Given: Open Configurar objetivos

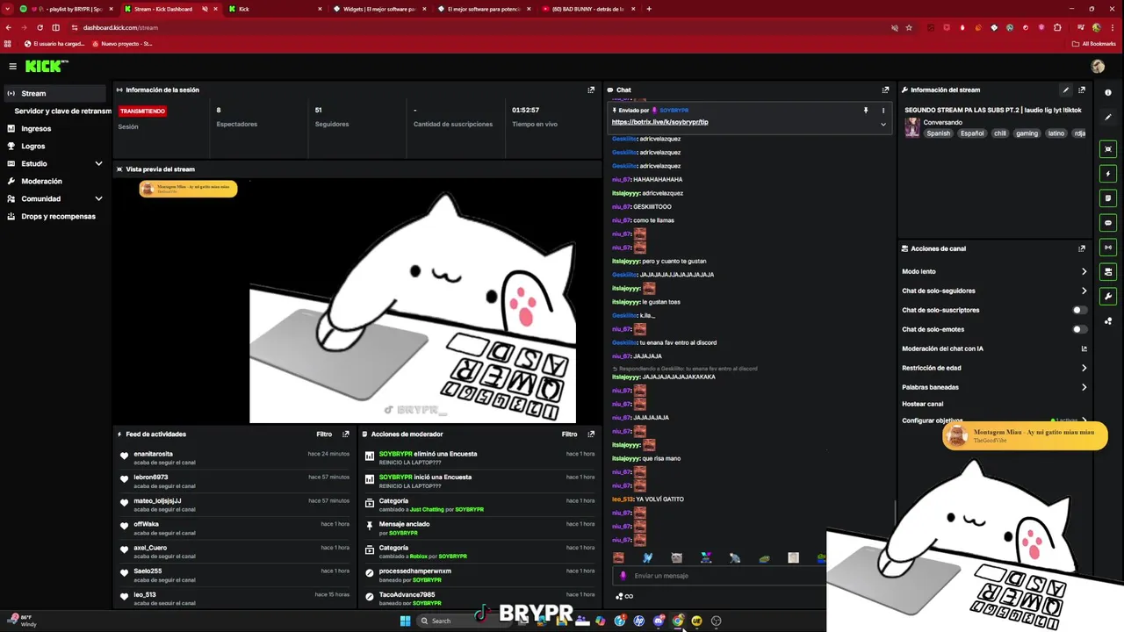Looking at the screenshot, I should tap(931, 420).
